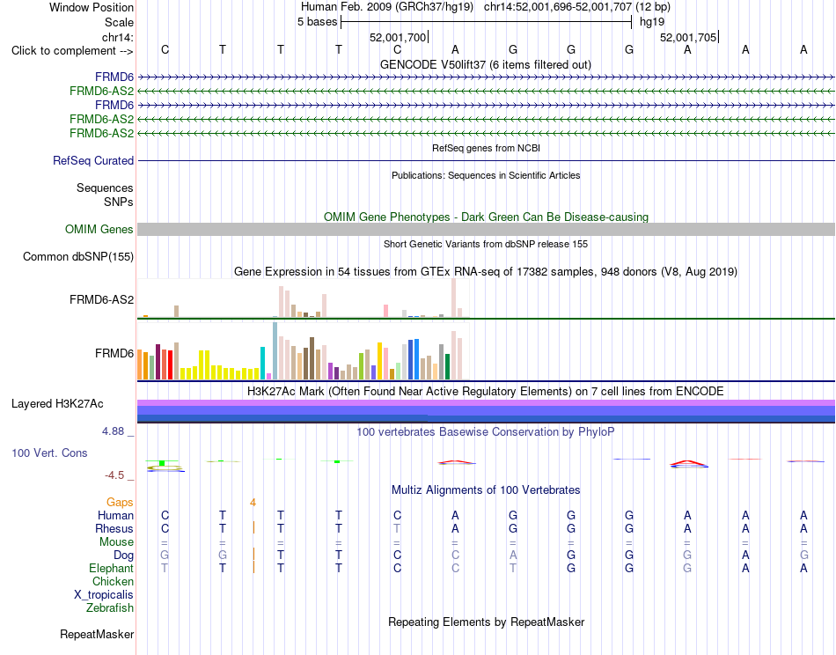Open 'Publications: Sequences in Scientific Articles' track title

pyautogui.click(x=486, y=175)
